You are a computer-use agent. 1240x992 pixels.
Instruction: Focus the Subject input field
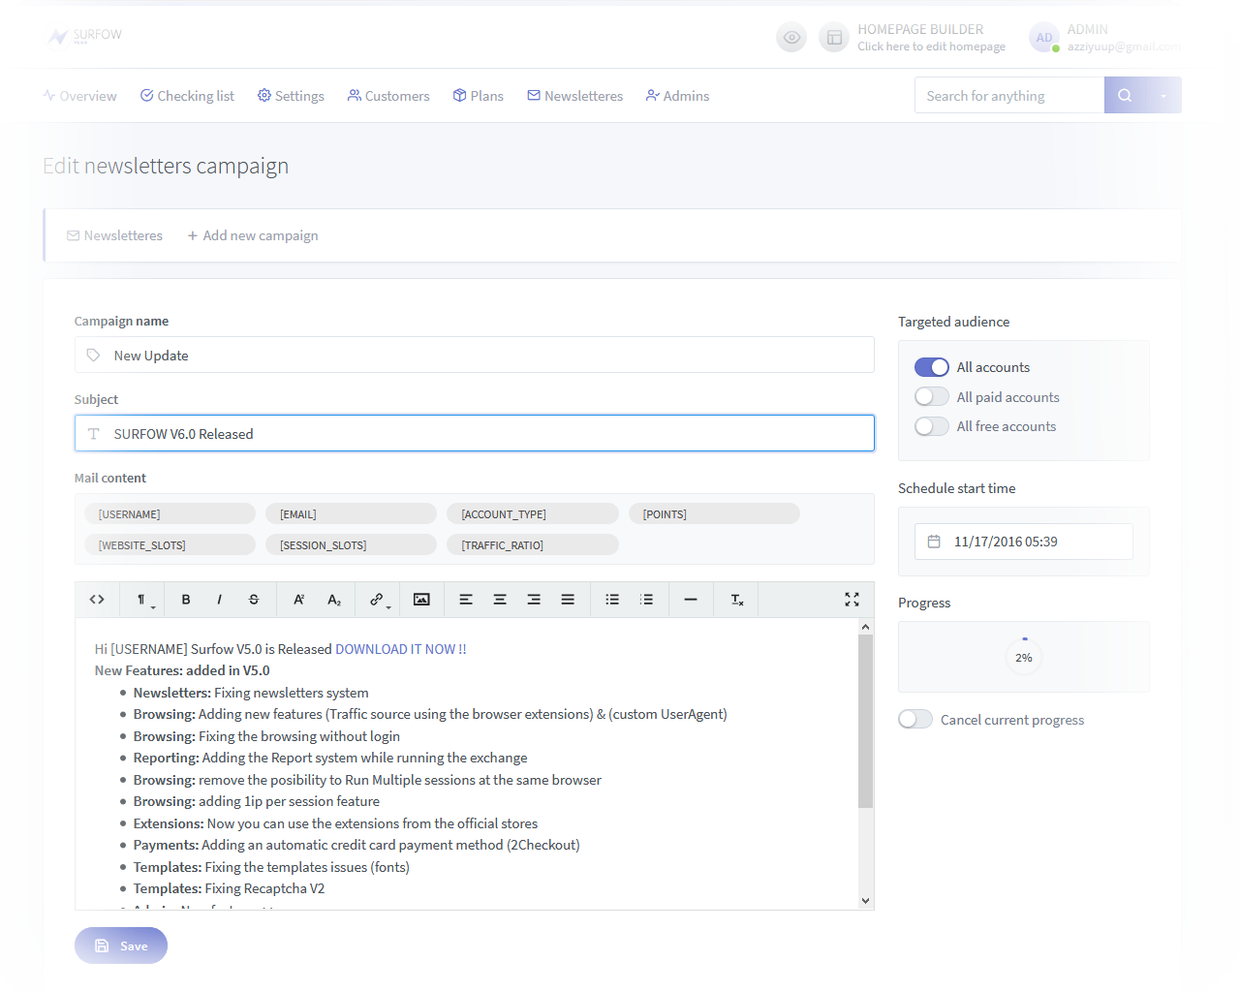pos(475,433)
